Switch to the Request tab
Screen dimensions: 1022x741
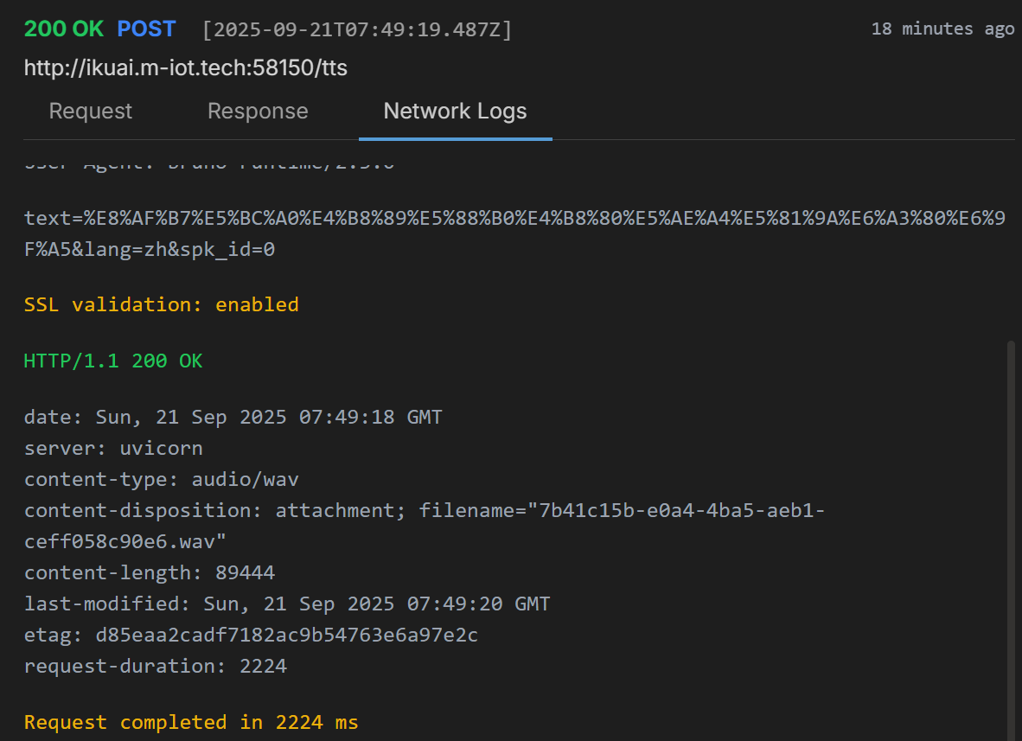click(x=91, y=112)
